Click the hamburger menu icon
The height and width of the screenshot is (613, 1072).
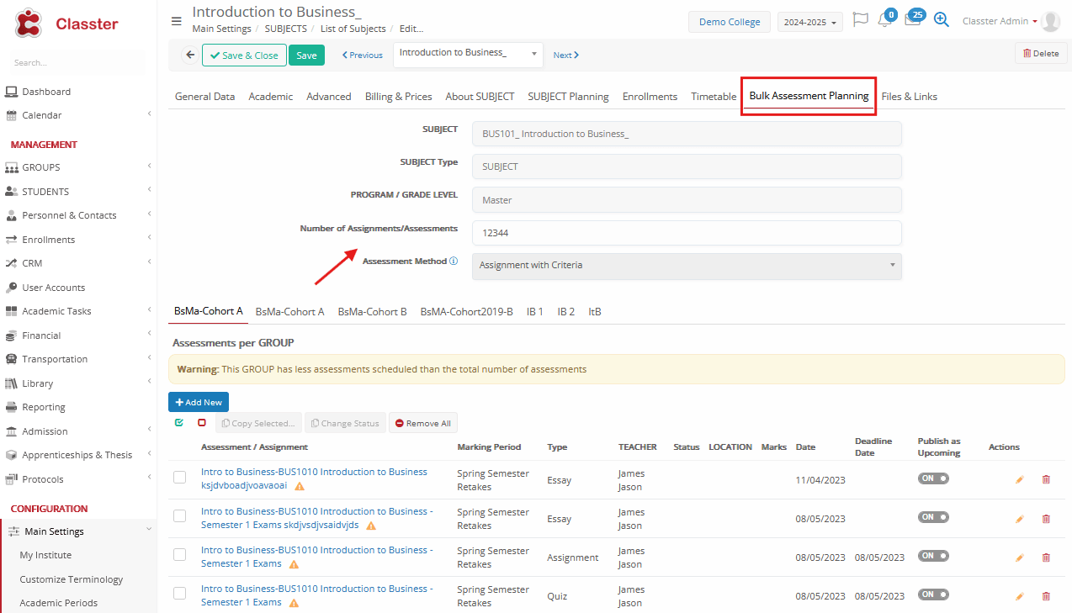coord(176,21)
